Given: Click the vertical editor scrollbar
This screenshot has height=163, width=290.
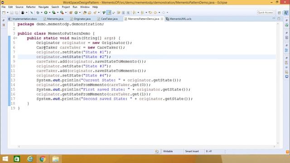Looking at the screenshot, I should [278, 83].
